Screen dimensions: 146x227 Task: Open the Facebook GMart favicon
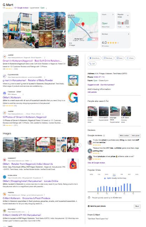tap(5, 93)
